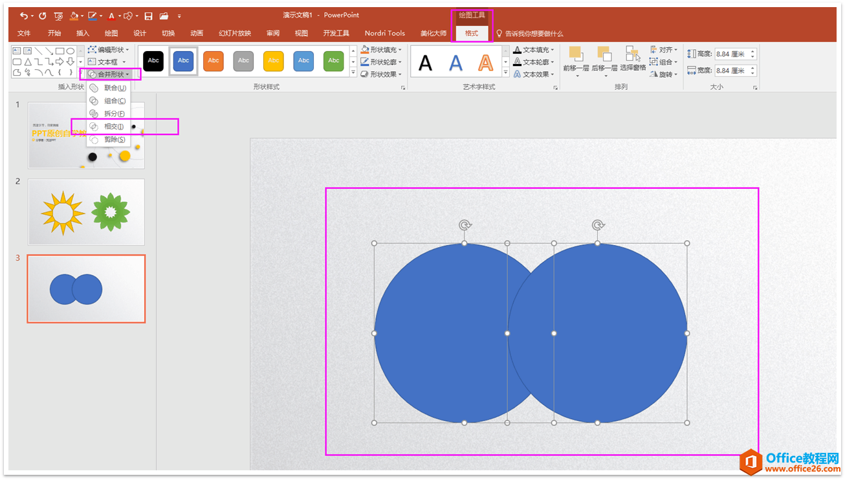Open Edit Shape (编辑形状) dropdown

click(x=108, y=50)
